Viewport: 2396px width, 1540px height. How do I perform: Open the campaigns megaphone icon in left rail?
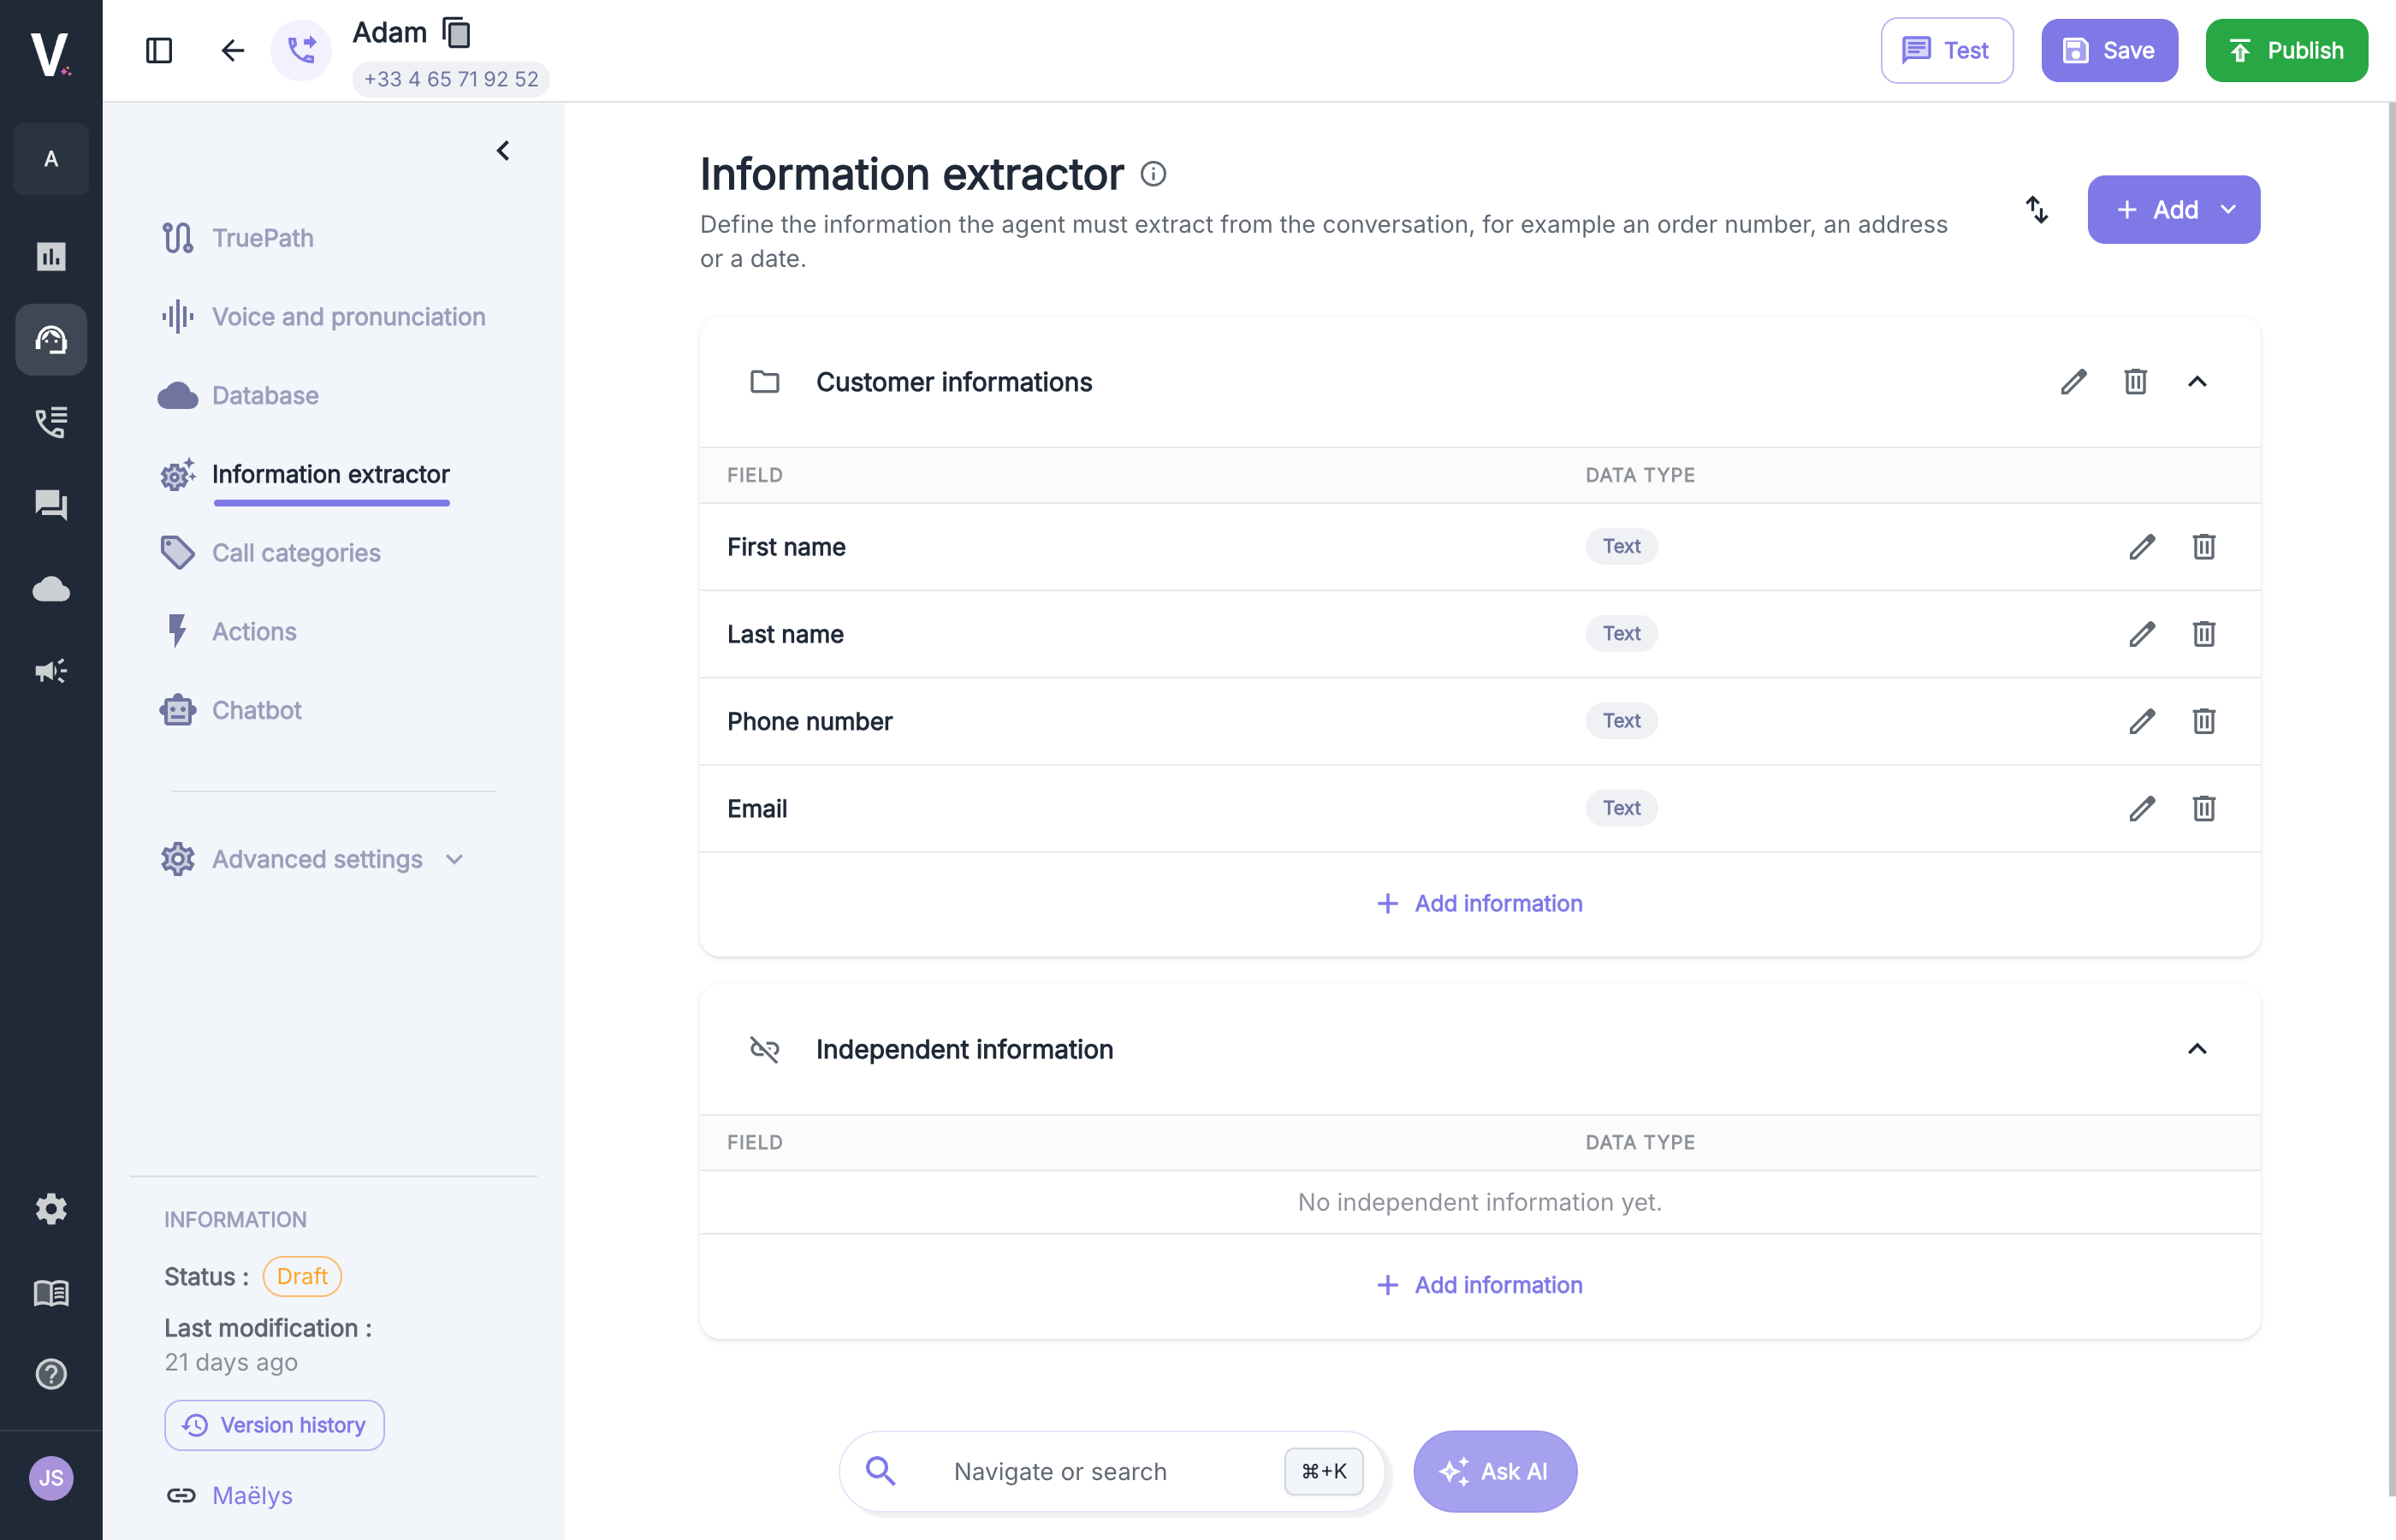coord(51,670)
